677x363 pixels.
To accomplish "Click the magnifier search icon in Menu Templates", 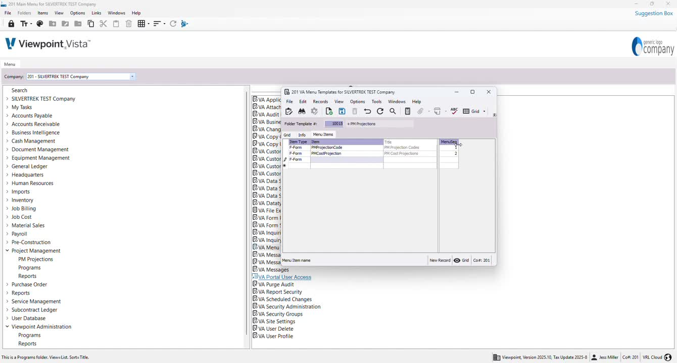I will coord(393,111).
